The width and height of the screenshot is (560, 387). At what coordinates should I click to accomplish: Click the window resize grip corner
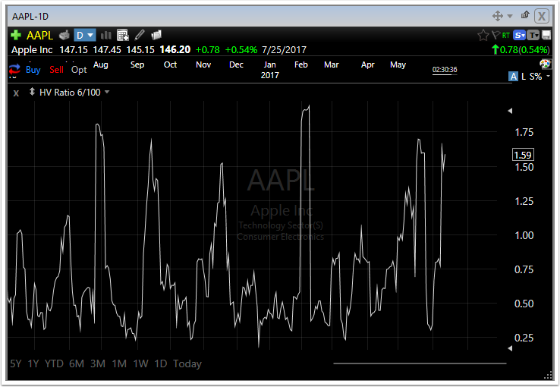[x=548, y=375]
